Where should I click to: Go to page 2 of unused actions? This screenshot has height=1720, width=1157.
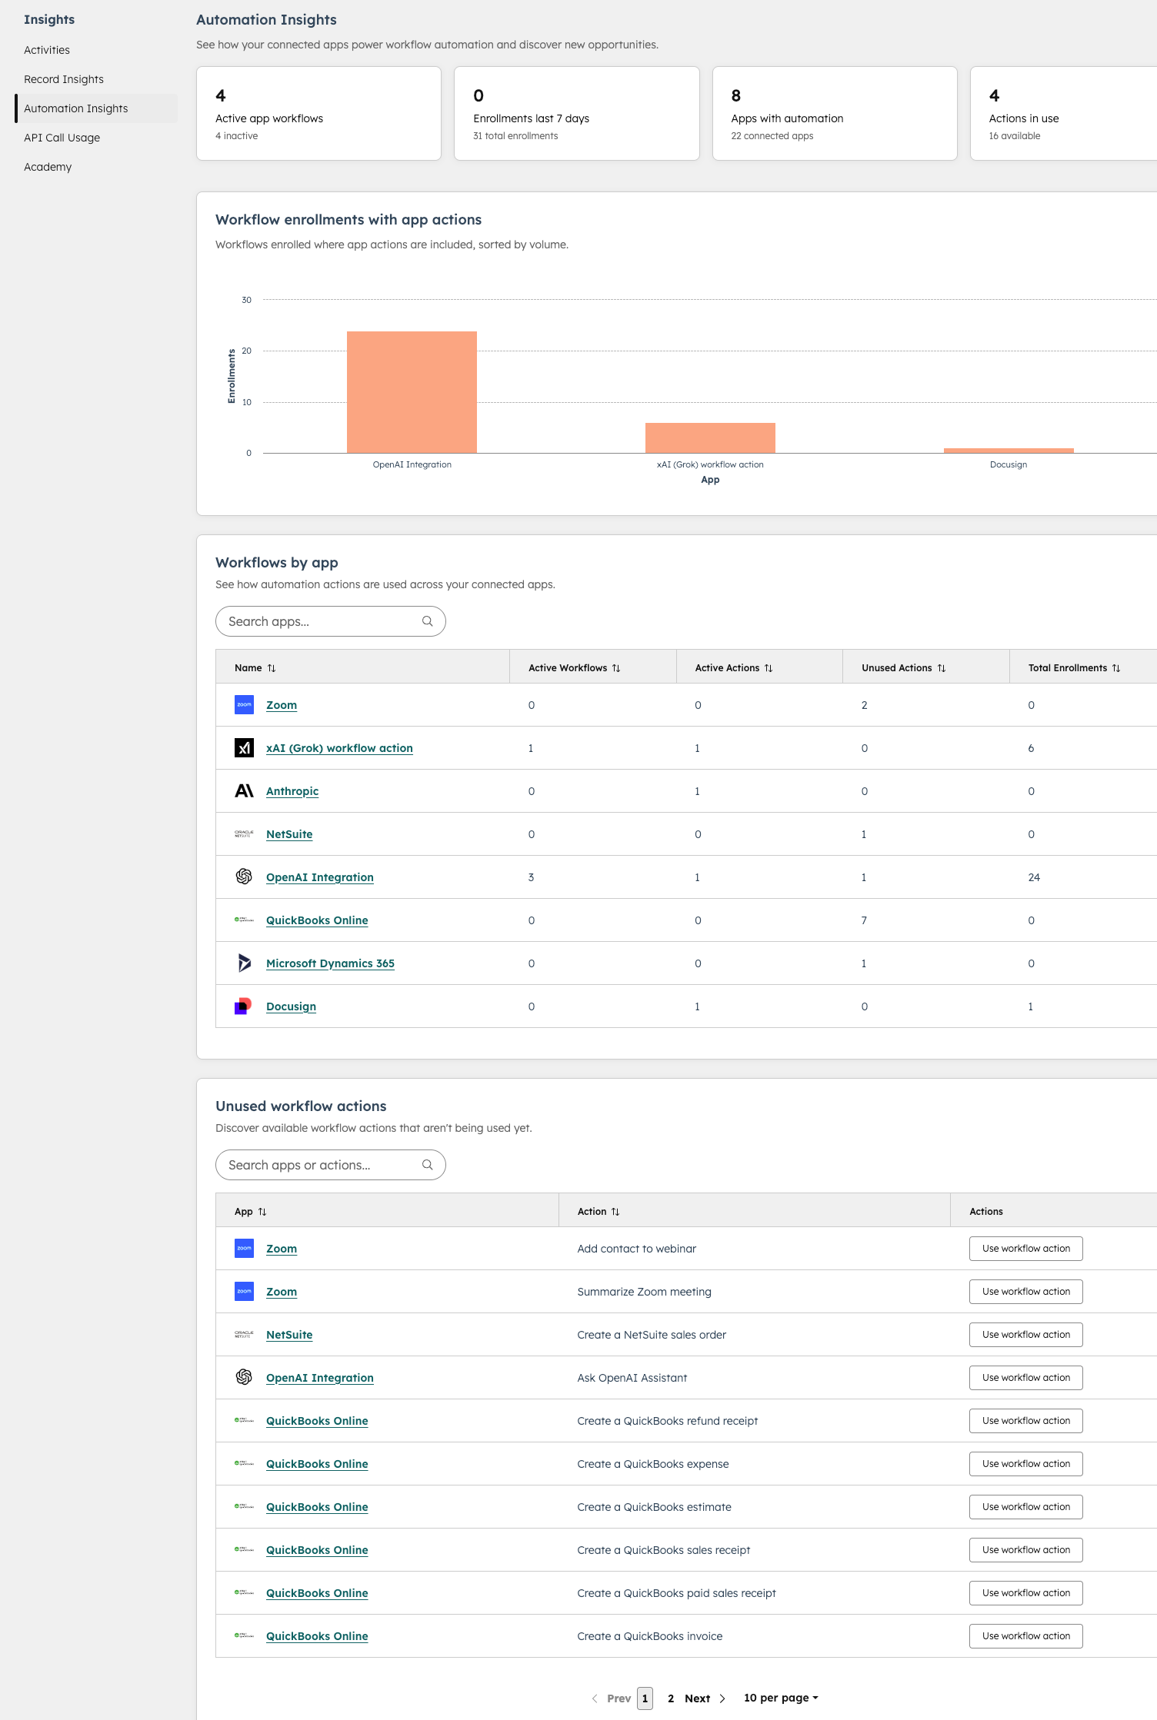[671, 1698]
